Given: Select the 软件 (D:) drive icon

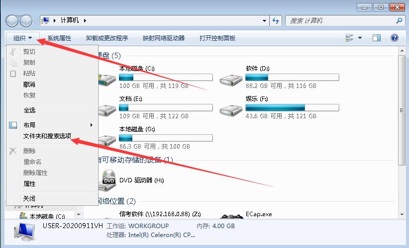Looking at the screenshot, I should point(231,80).
